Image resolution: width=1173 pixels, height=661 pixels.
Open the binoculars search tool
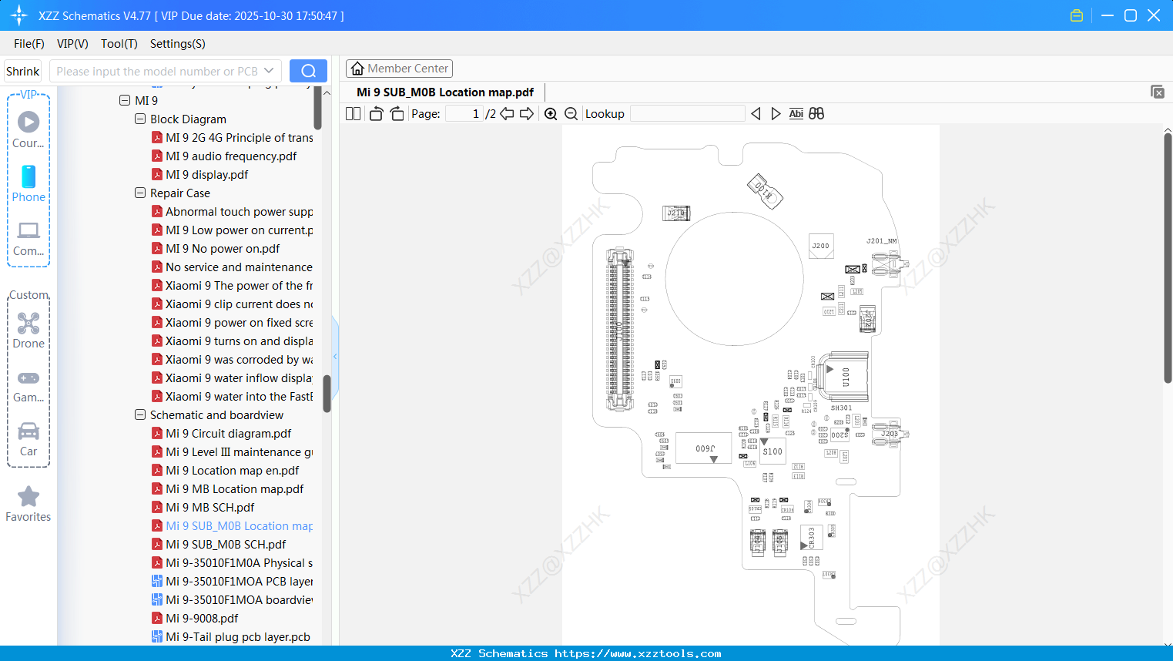[816, 113]
